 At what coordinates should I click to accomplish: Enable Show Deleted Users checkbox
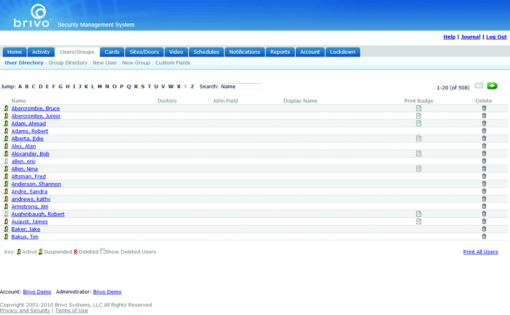coord(103,251)
